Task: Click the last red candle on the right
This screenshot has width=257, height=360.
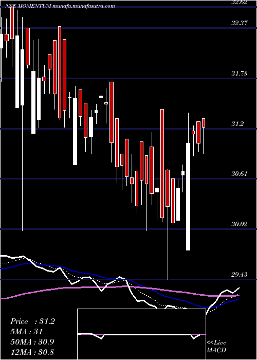Action: 204,123
